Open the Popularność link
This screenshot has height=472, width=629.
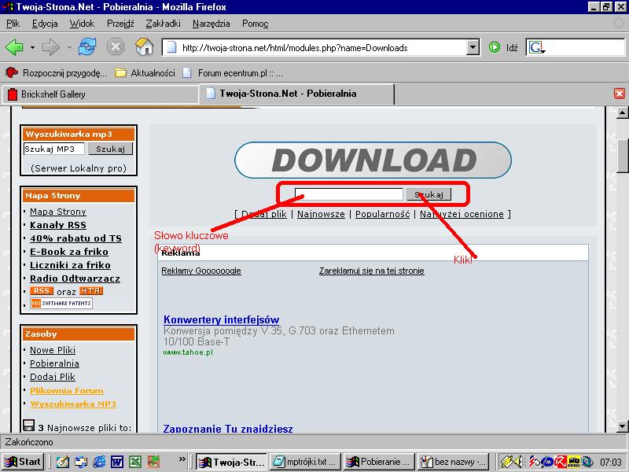click(383, 214)
